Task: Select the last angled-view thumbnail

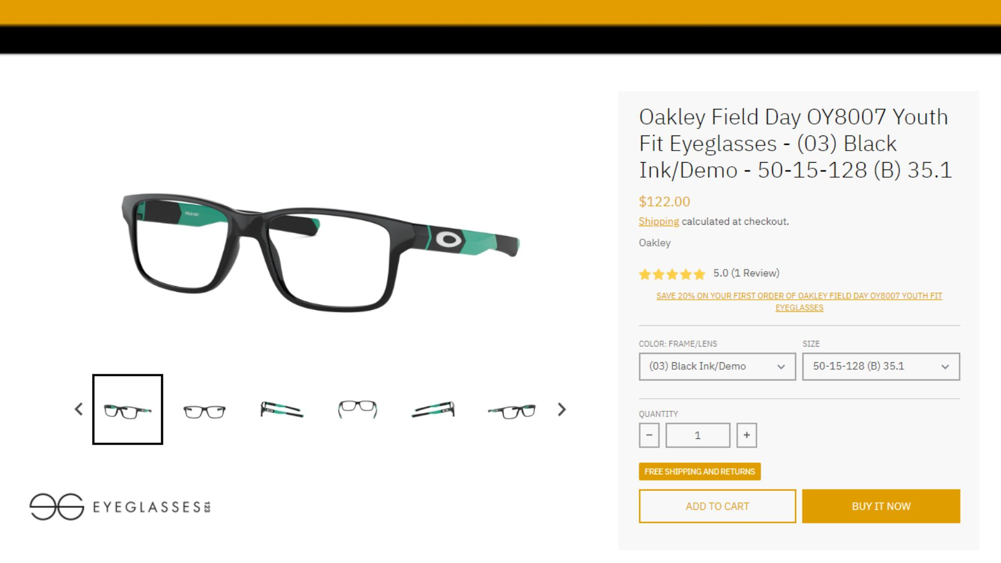Action: [511, 411]
